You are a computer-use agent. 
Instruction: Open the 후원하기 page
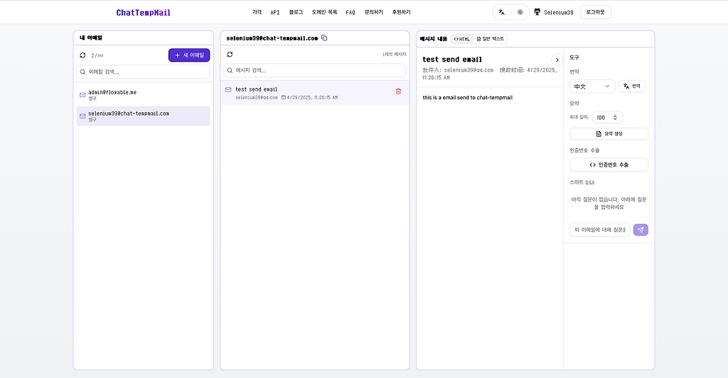(x=401, y=12)
